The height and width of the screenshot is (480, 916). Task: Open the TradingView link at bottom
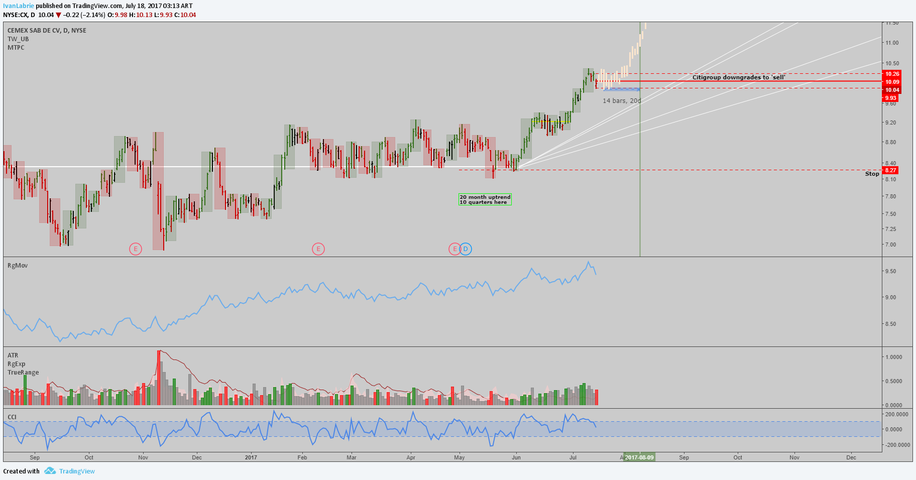[77, 471]
